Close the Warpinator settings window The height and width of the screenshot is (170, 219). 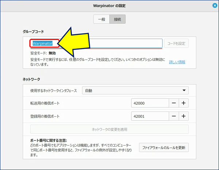(x=215, y=5)
